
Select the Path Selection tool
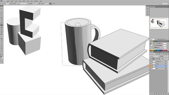tap(2, 46)
